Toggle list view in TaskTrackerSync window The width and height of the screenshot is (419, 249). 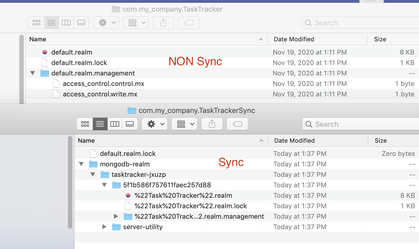tap(100, 124)
